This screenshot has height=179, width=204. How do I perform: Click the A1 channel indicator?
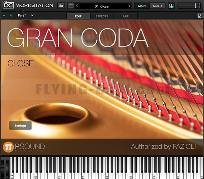(12, 16)
